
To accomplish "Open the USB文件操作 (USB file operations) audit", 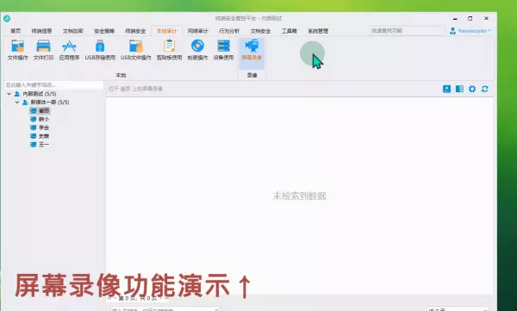I will tap(136, 50).
